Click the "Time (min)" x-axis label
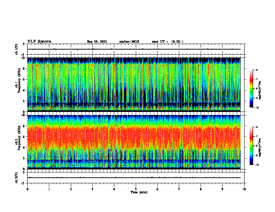 click(x=139, y=192)
